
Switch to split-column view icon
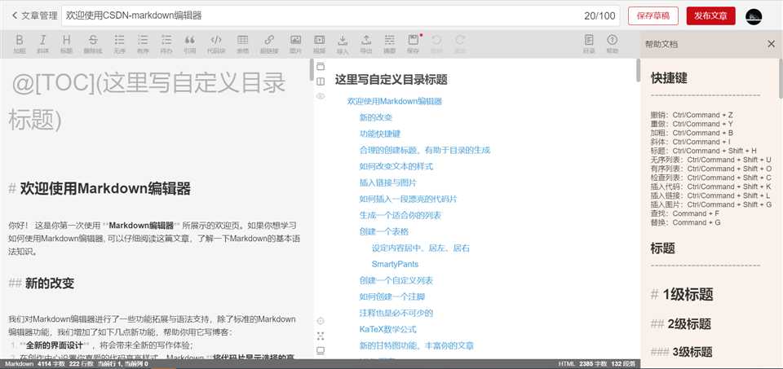tap(321, 81)
